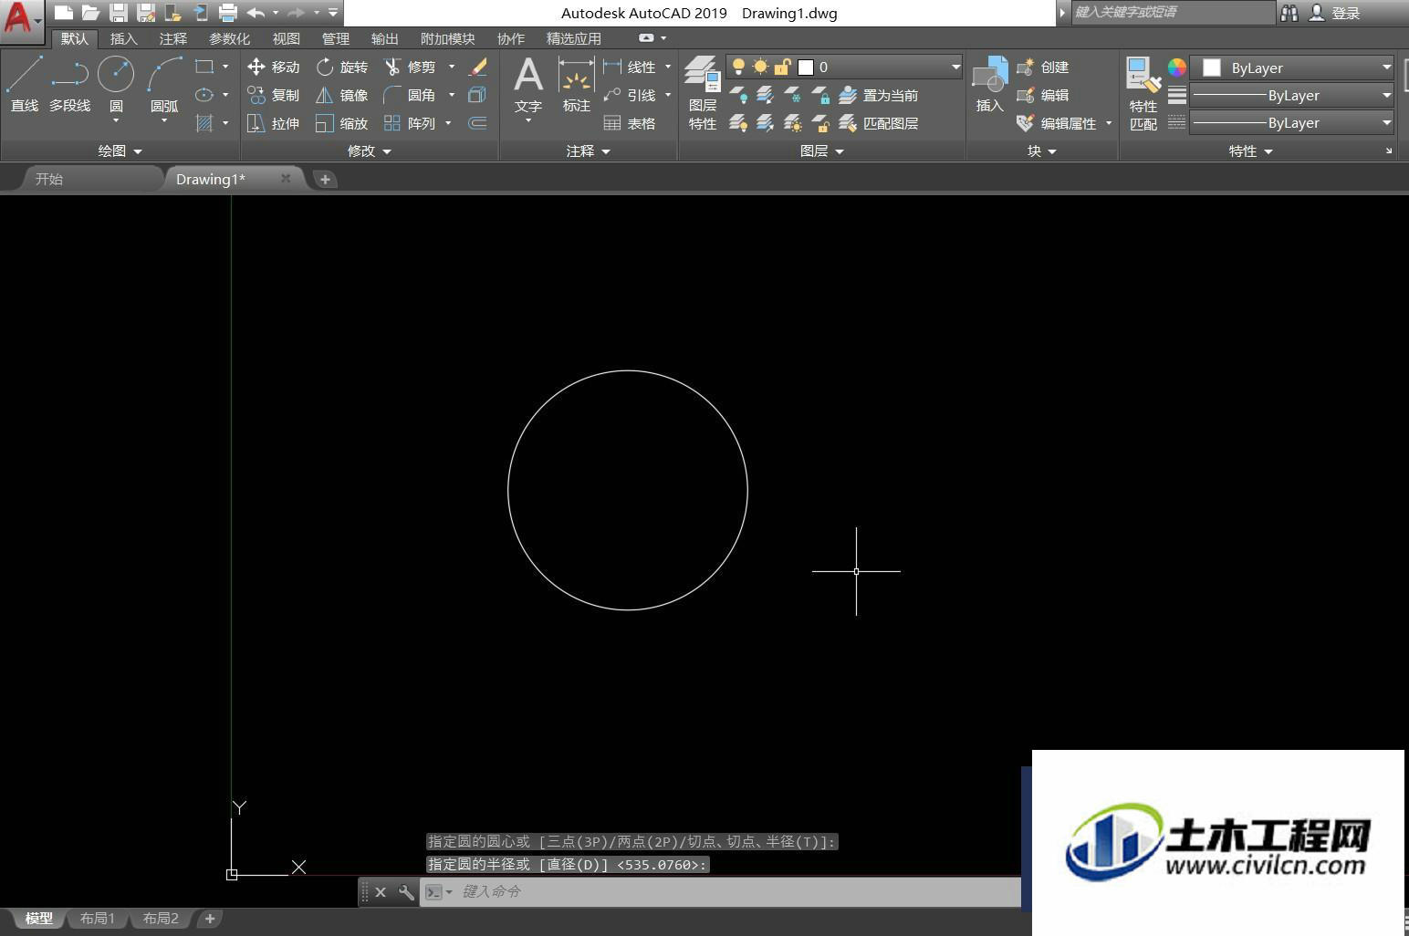Expand the 绘图 panel flyout
Screen dimensions: 1409x936
[120, 151]
